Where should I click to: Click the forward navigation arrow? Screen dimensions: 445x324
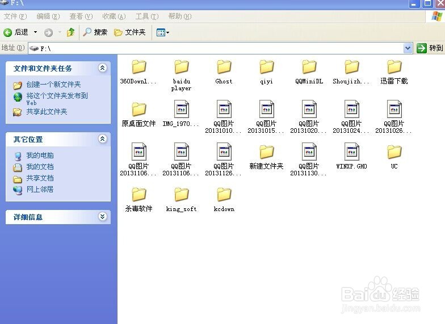point(49,33)
